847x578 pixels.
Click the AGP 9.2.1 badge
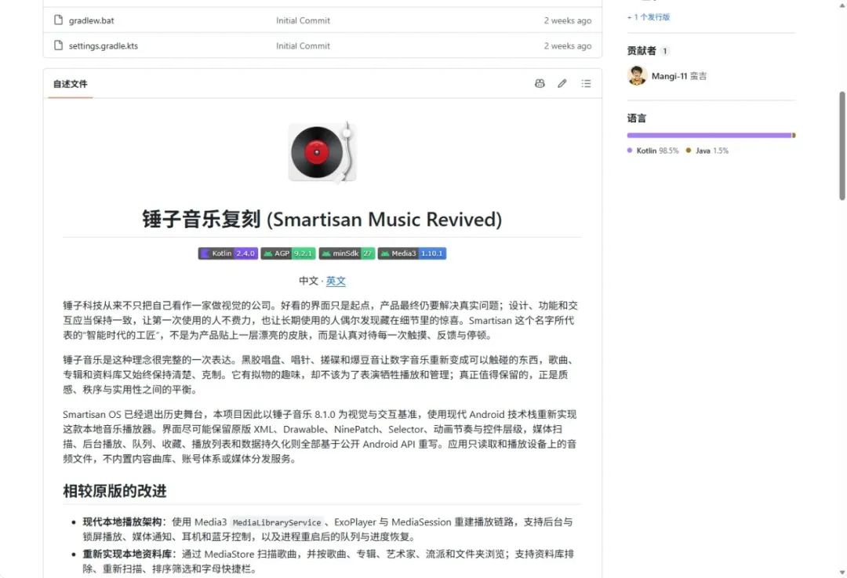[289, 253]
